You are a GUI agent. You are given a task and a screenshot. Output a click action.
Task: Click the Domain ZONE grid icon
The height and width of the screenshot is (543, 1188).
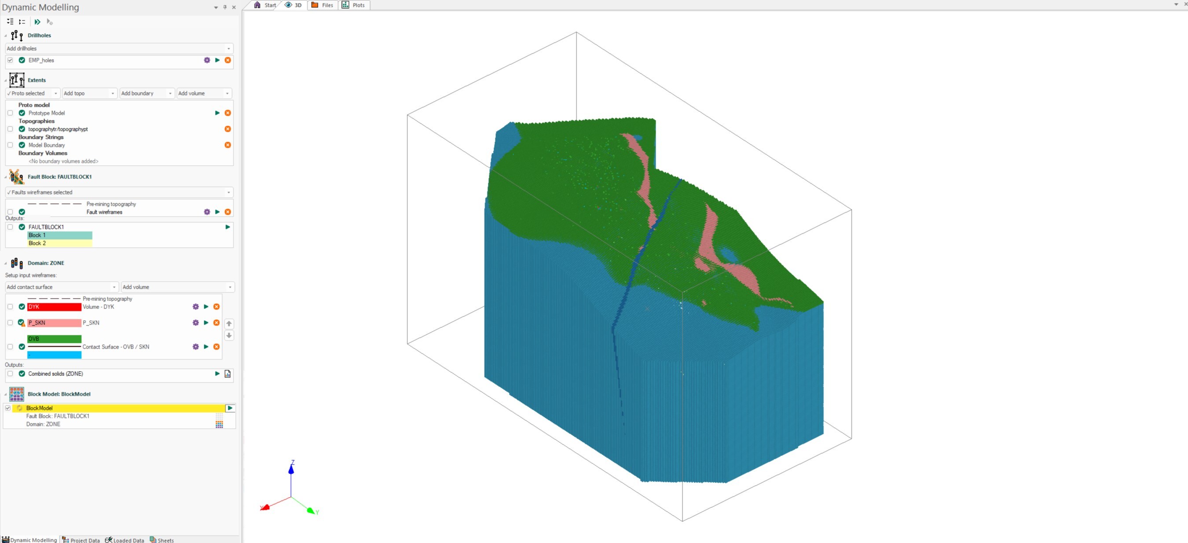click(x=219, y=425)
